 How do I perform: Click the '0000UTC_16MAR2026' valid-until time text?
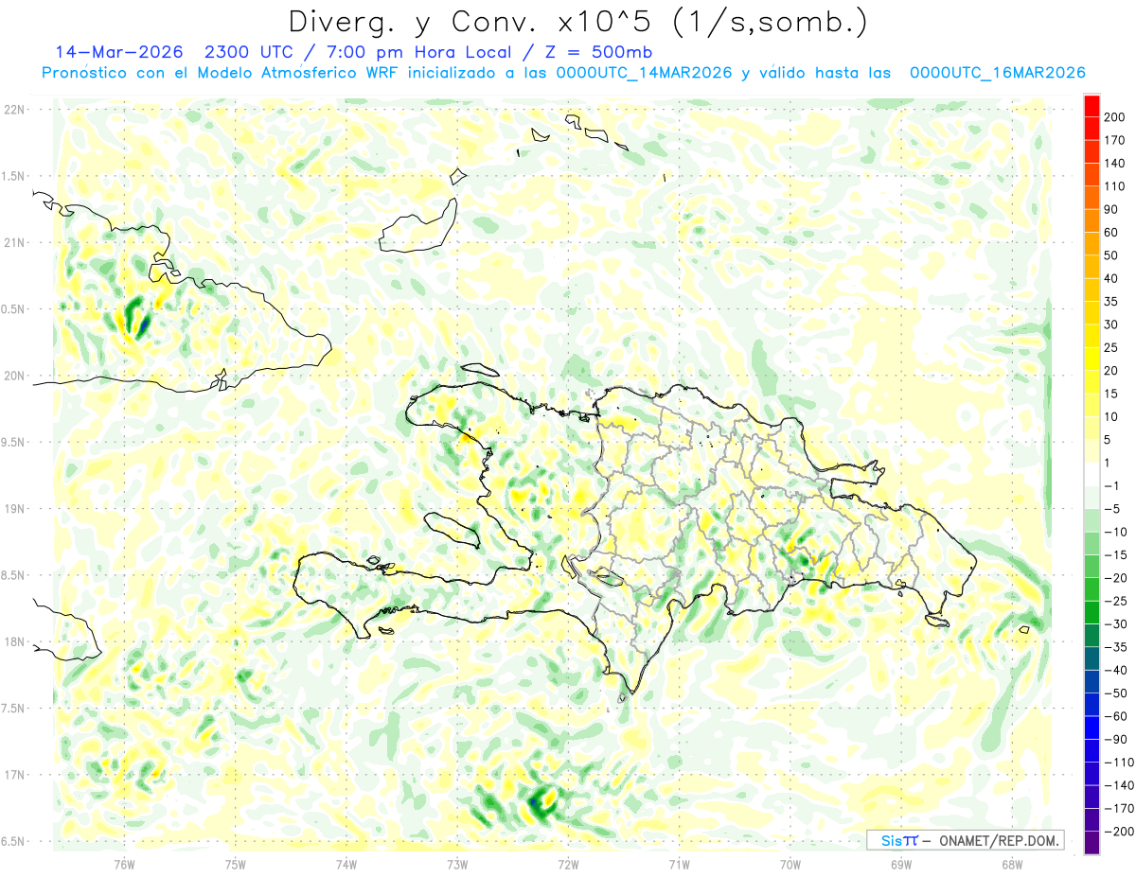(997, 73)
